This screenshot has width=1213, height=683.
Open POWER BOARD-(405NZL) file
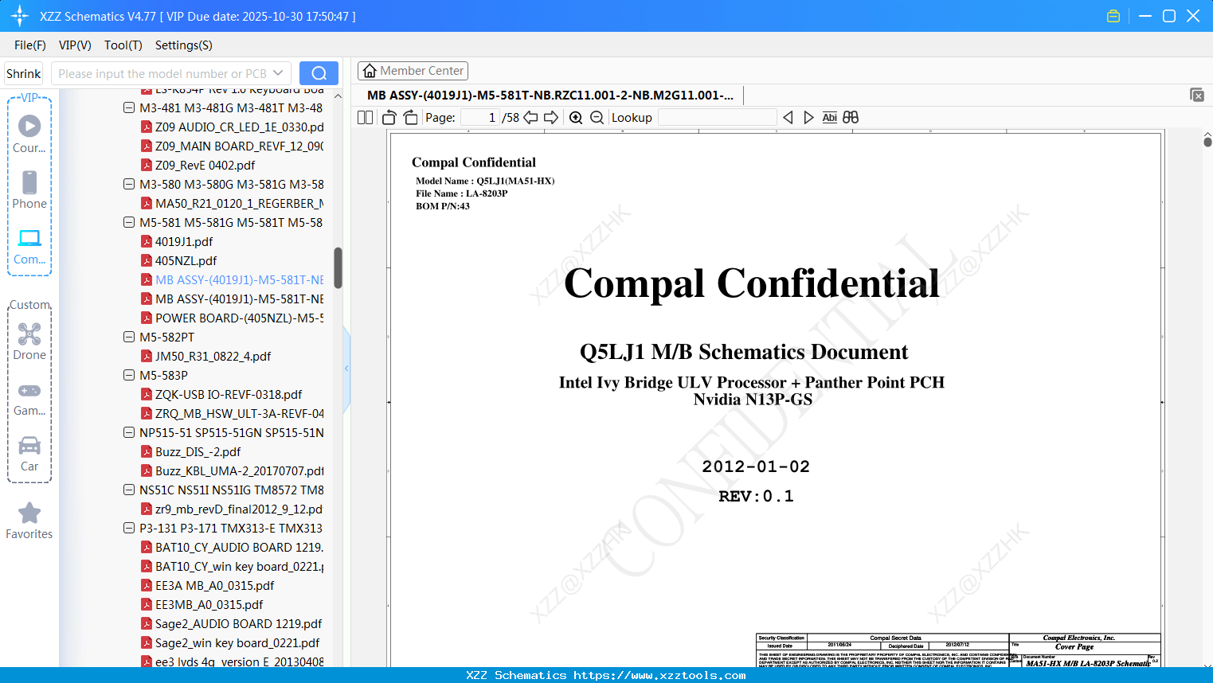[x=239, y=318]
